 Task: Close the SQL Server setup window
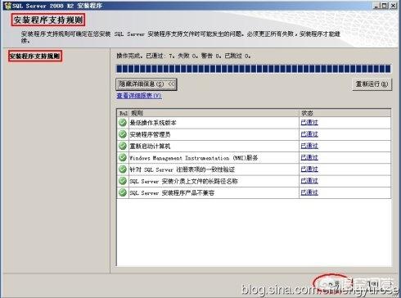pos(393,6)
